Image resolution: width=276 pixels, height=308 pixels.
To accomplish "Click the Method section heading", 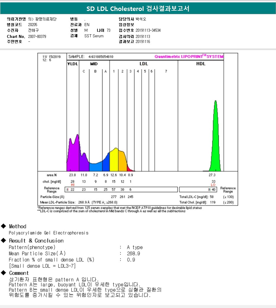I will [x=18, y=227].
